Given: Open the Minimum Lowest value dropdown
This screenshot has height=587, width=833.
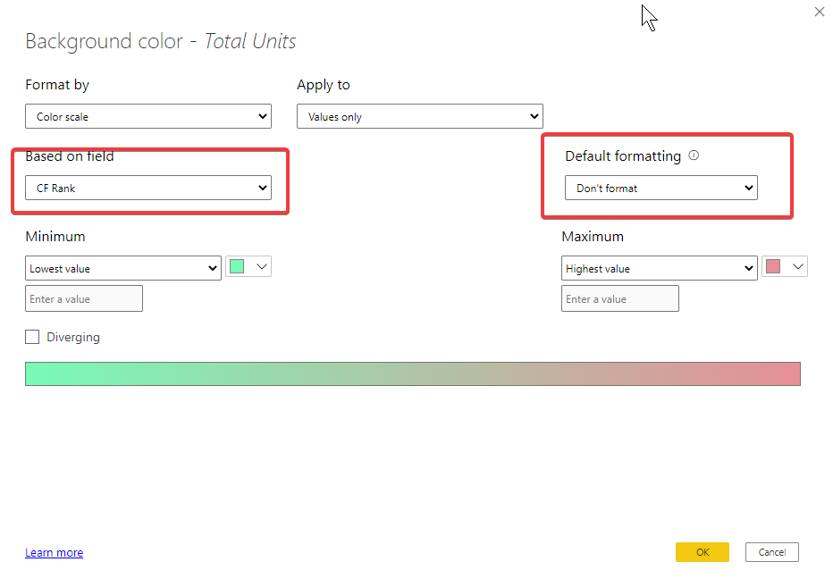Looking at the screenshot, I should pyautogui.click(x=123, y=268).
